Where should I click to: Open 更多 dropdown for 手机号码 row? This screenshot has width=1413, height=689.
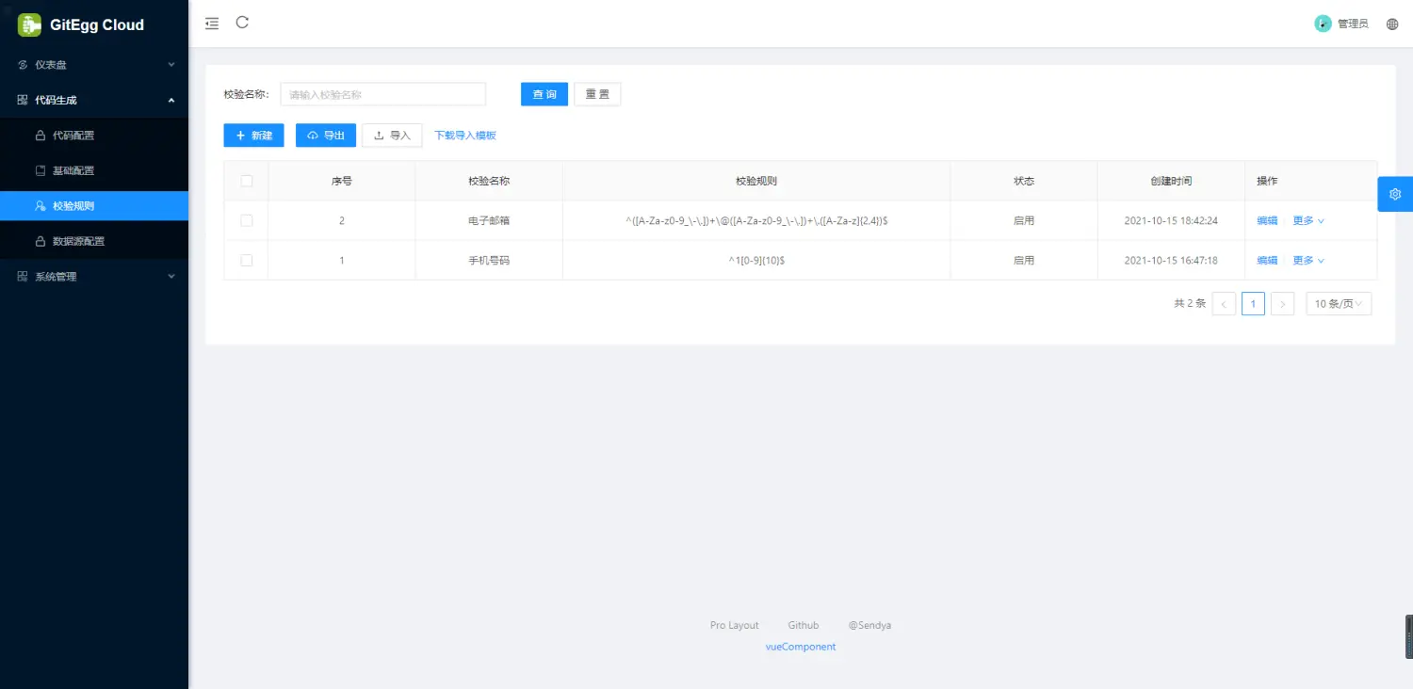click(1308, 260)
